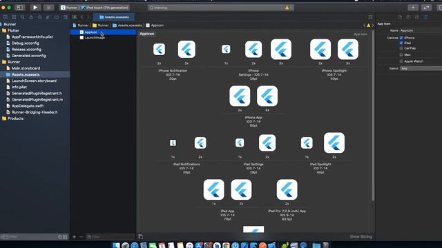
Task: Go forward in editor history
Action: (88, 17)
